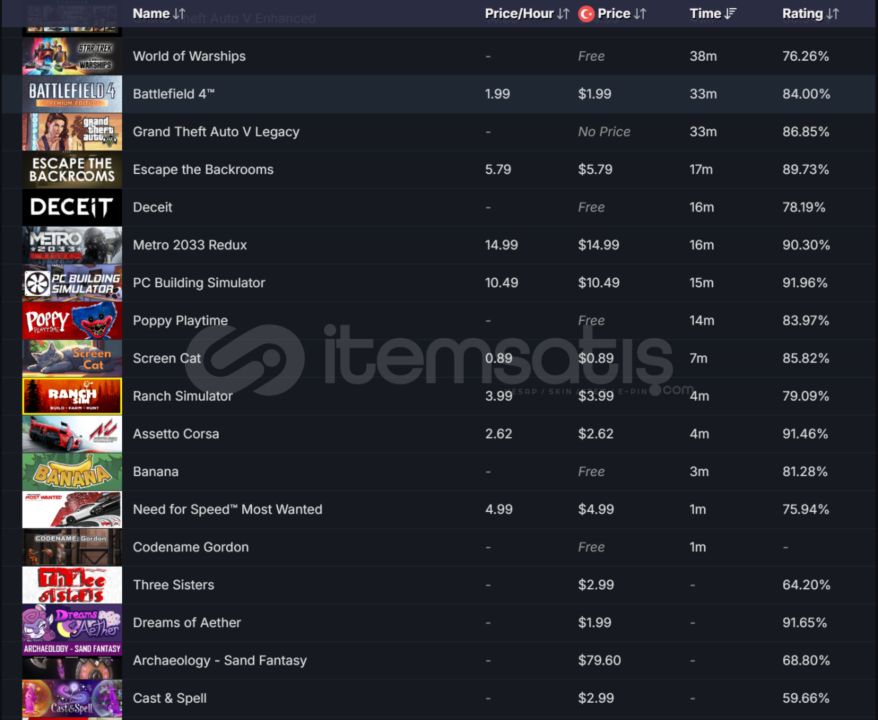Select the 2.62 price per hour for Assetto Corsa
Image resolution: width=878 pixels, height=720 pixels.
(498, 434)
